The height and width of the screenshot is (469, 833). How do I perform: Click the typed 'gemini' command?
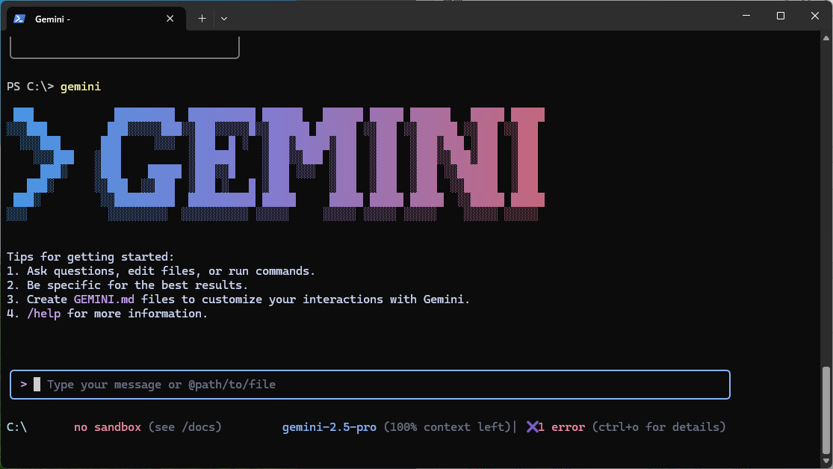tap(80, 87)
